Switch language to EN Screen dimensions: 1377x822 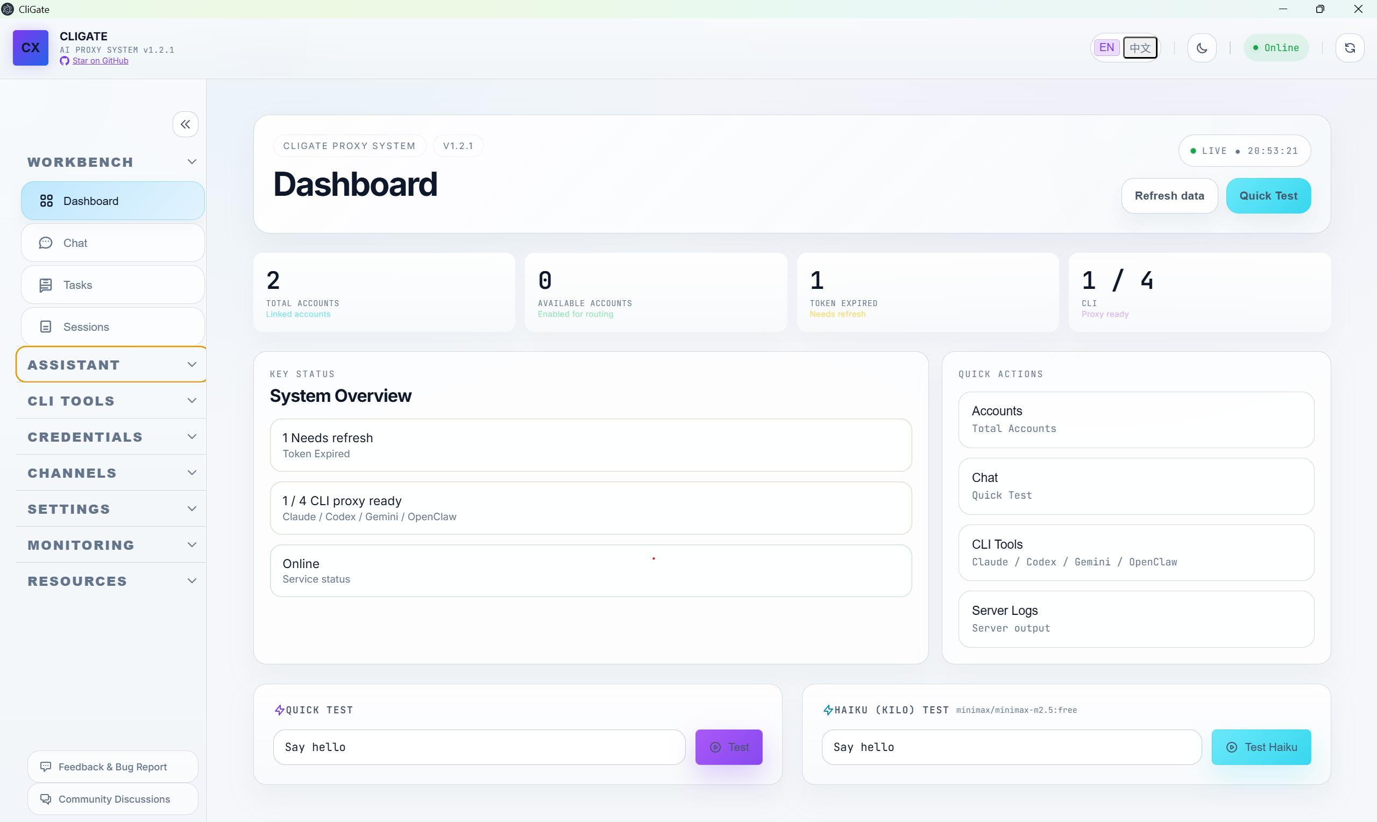click(1107, 48)
